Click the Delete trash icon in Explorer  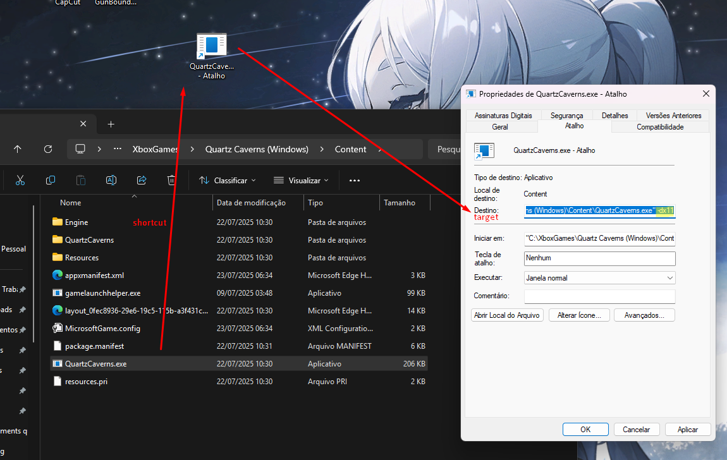click(171, 180)
